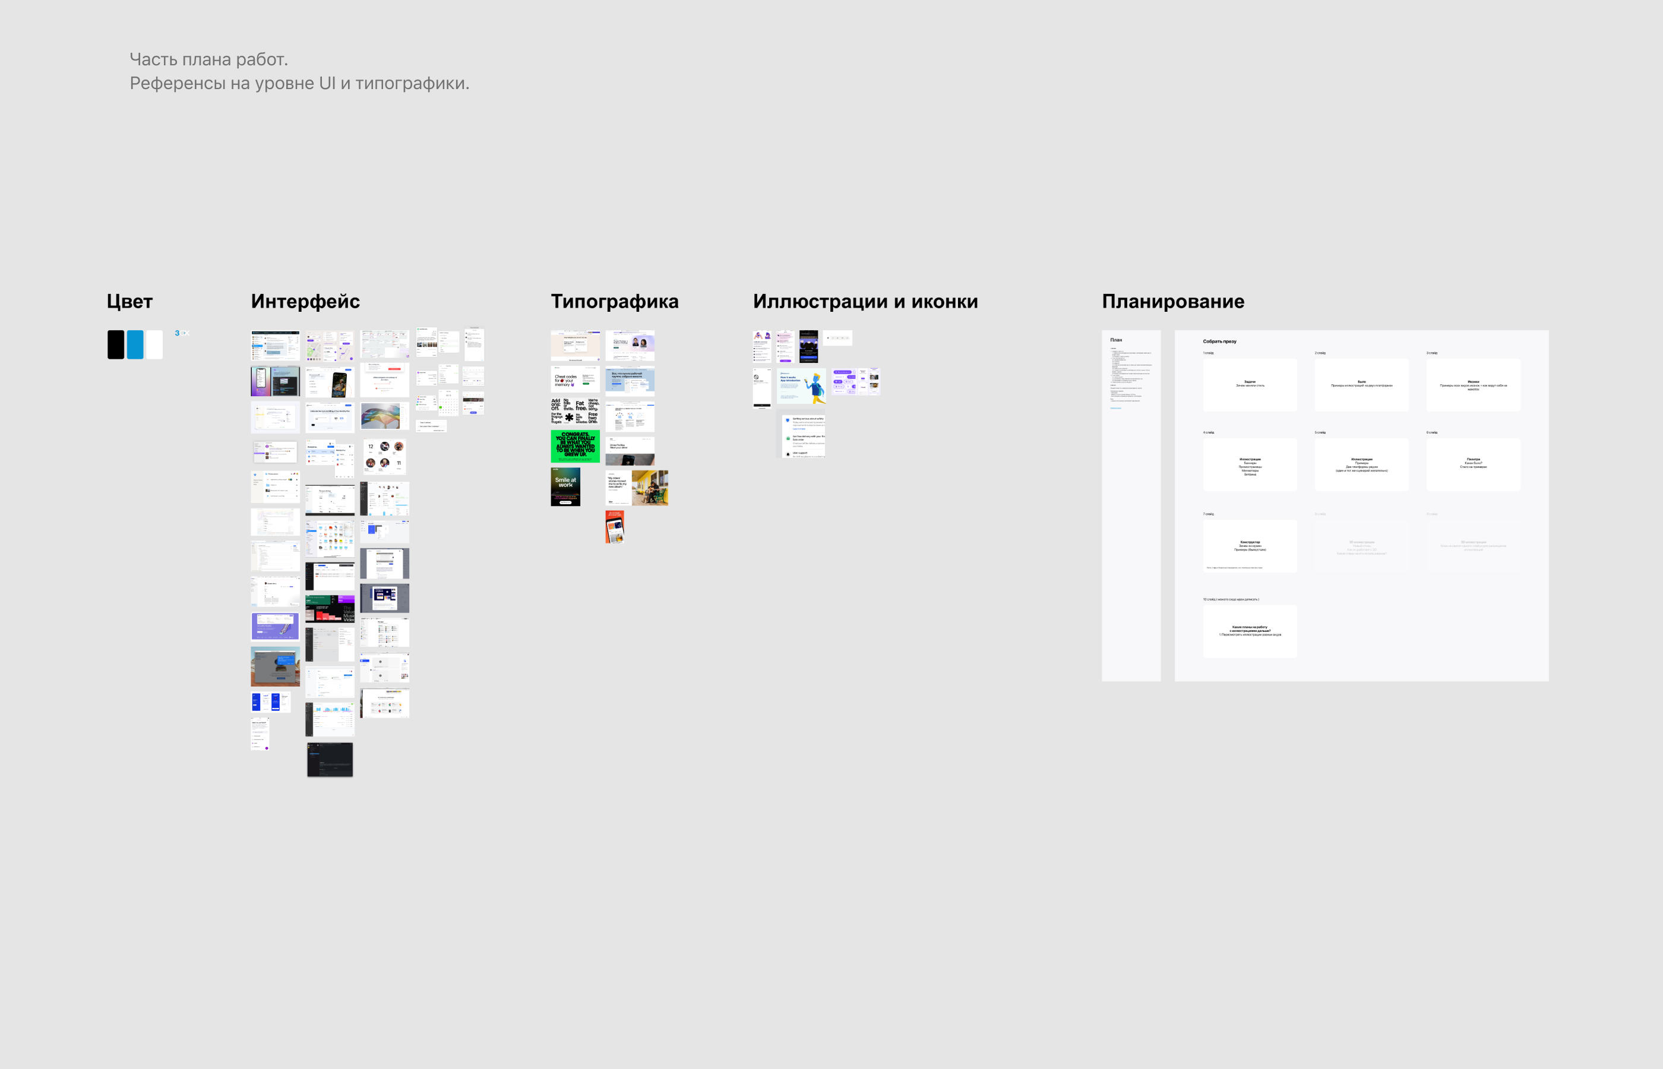
Task: Click the "Иллюстрации и иконки" heading
Action: click(865, 301)
